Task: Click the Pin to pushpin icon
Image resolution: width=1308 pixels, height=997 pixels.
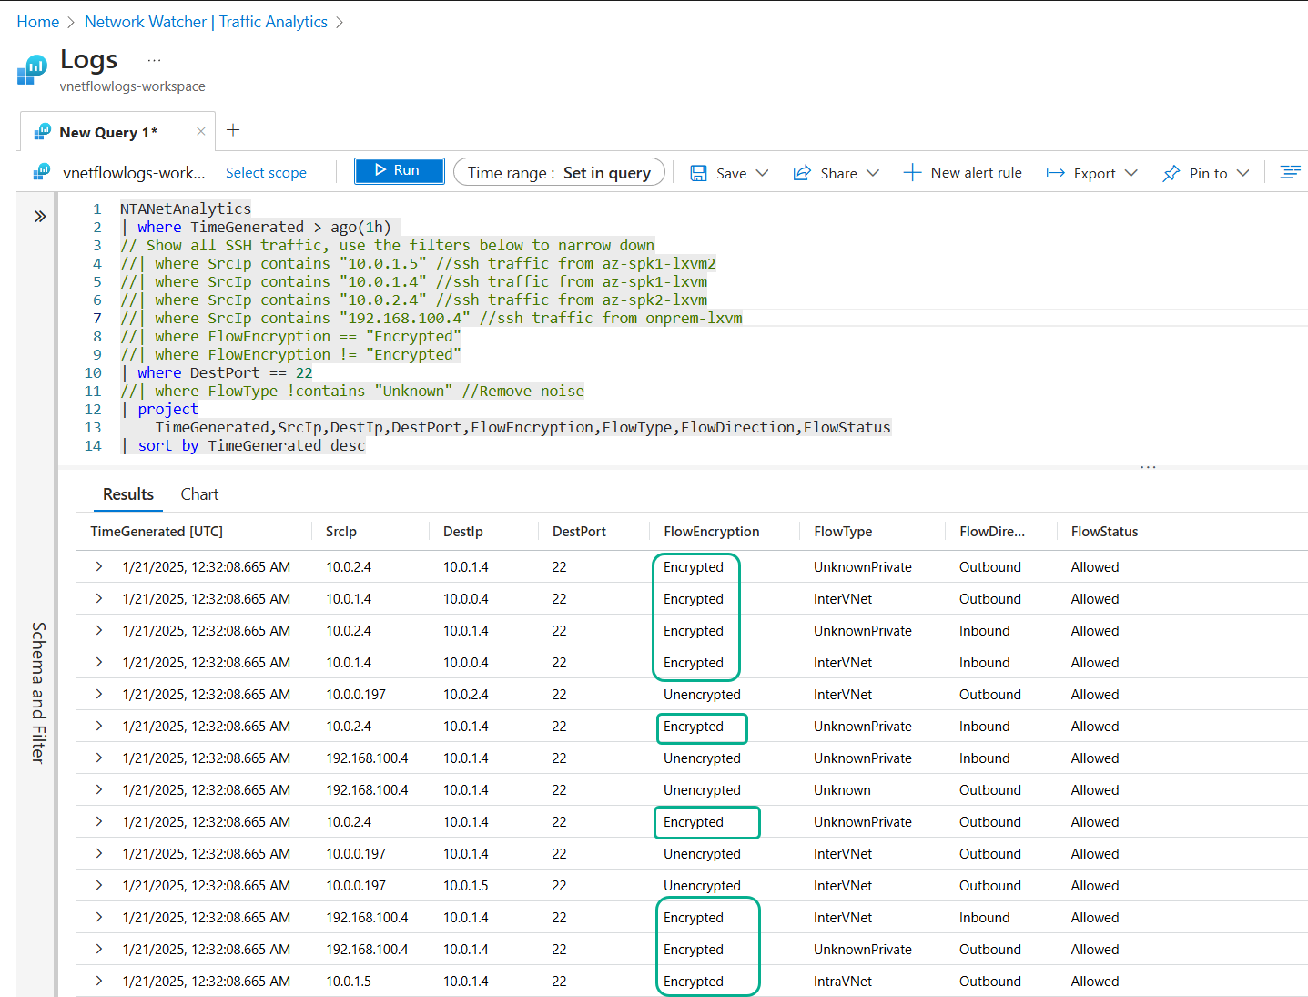Action: click(x=1171, y=173)
